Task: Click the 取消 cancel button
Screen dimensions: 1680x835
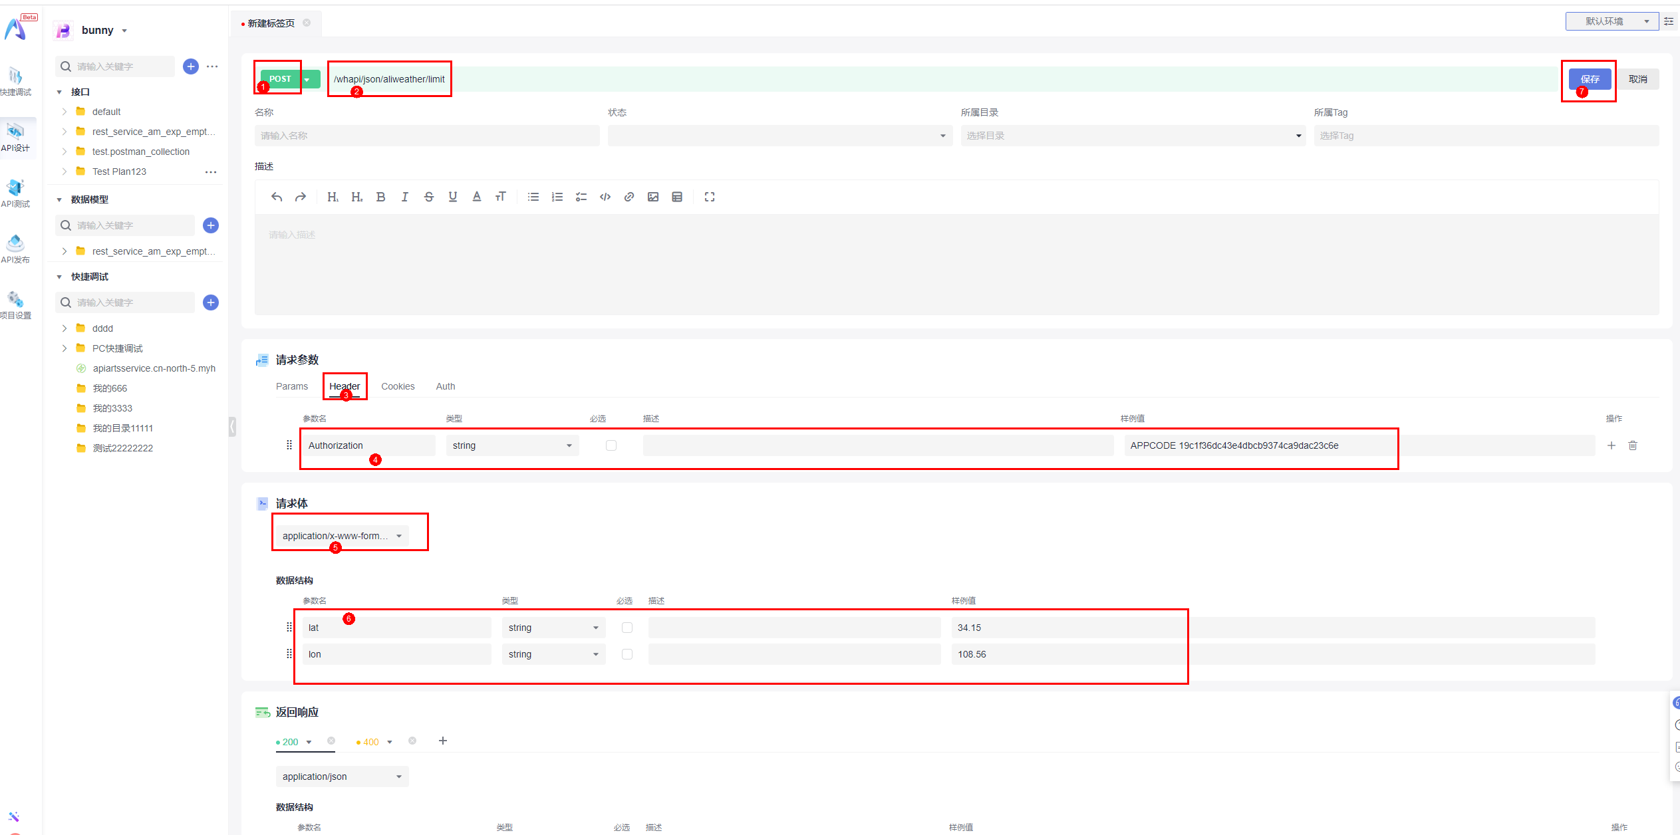Action: 1637,79
